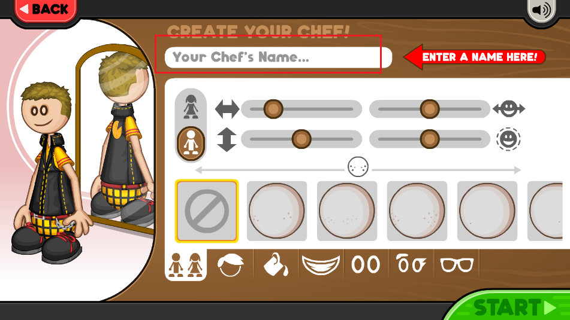The image size is (570, 320).
Task: Switch to the mouth style tab
Action: pyautogui.click(x=321, y=265)
